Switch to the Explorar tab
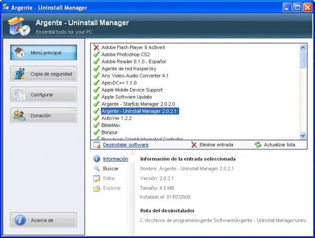Viewport: 315px width, 238px height. click(x=112, y=188)
